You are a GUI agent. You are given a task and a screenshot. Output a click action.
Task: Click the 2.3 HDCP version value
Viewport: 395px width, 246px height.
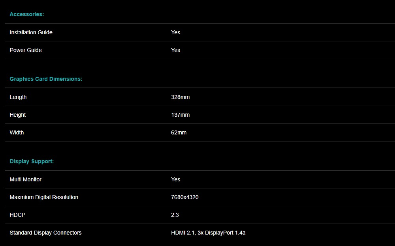point(175,215)
